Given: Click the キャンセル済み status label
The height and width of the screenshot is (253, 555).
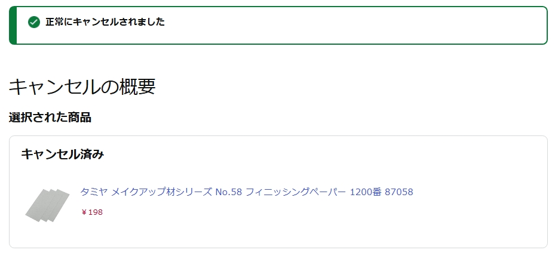Looking at the screenshot, I should point(62,155).
